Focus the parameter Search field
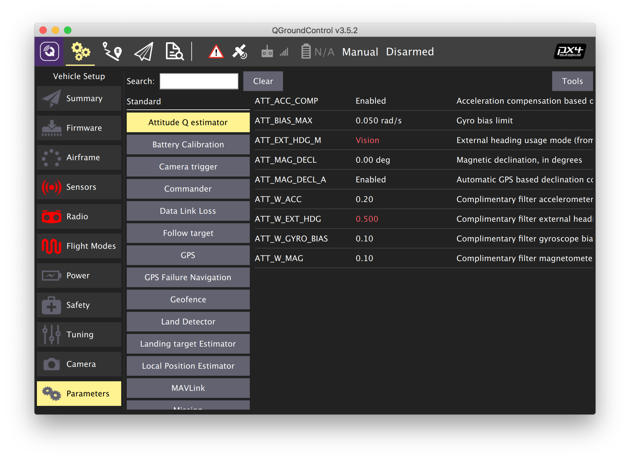The image size is (630, 460). (x=199, y=81)
